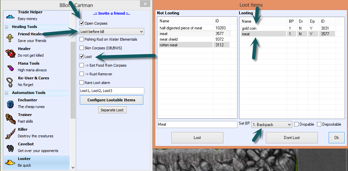Click the Meat search input field
Image resolution: width=348 pixels, height=171 pixels.
coord(197,124)
